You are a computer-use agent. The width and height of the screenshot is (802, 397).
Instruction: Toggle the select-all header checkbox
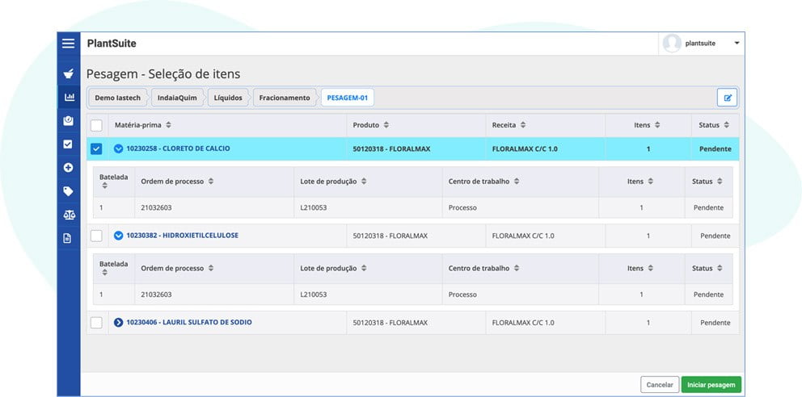click(96, 126)
